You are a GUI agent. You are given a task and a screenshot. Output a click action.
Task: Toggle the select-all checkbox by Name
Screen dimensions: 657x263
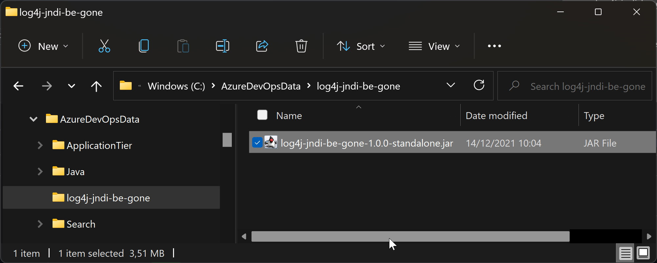262,115
